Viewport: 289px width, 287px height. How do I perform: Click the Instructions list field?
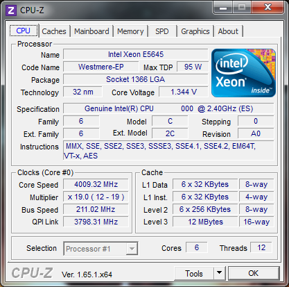point(168,151)
